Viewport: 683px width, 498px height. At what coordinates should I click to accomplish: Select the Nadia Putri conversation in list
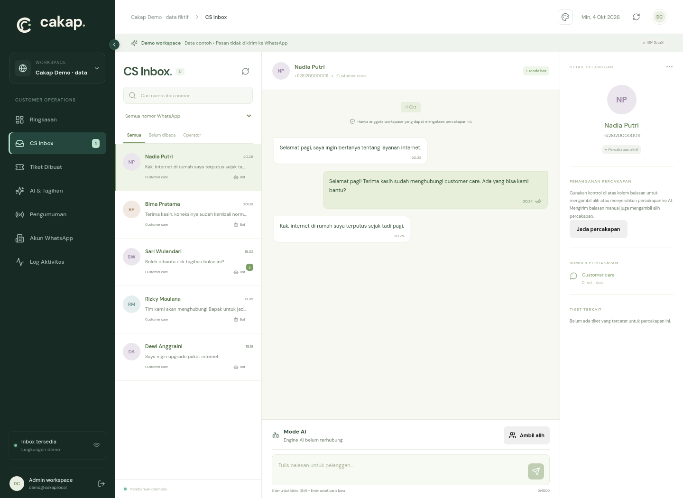(188, 167)
